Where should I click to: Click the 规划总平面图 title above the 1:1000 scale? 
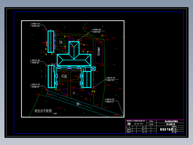(43, 111)
